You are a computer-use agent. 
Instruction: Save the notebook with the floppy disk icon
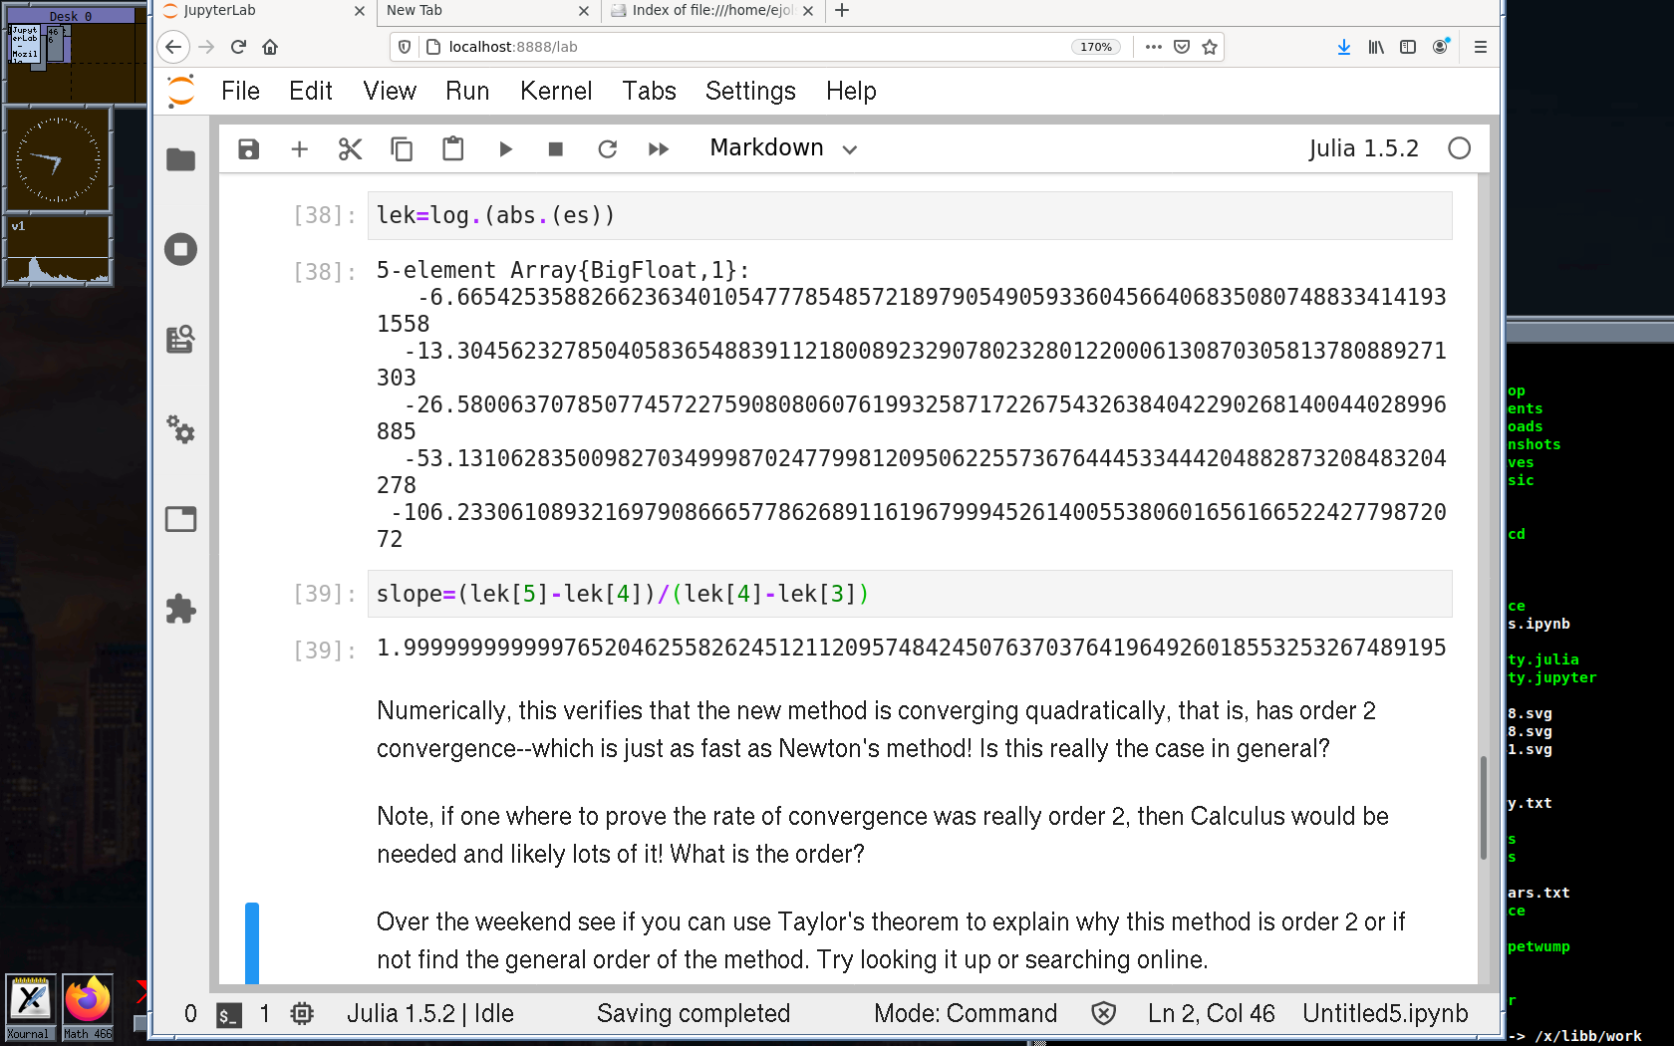[248, 149]
